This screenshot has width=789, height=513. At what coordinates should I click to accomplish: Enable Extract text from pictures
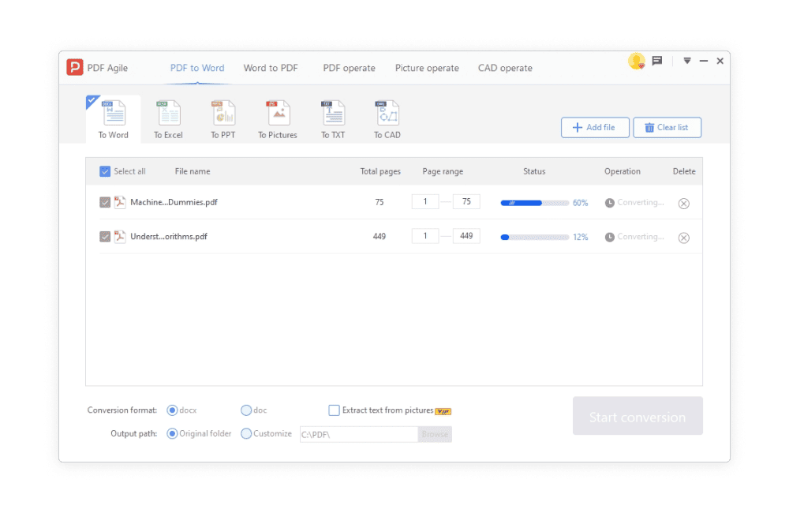[335, 410]
